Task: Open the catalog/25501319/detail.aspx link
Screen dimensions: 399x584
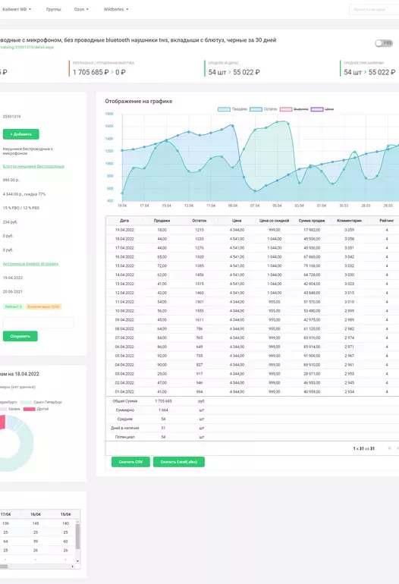Action: [x=27, y=47]
